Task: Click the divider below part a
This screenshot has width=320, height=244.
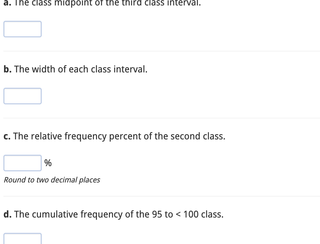Action: (x=160, y=51)
